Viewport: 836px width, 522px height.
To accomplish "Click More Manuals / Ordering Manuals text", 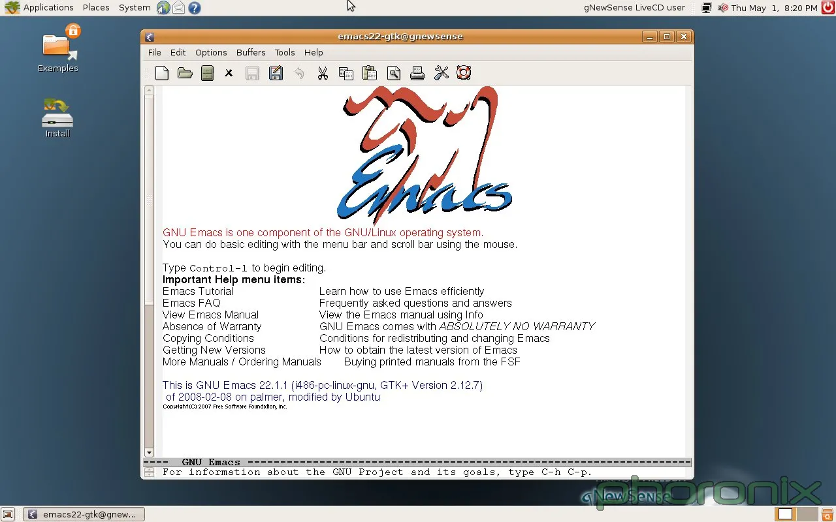I will coord(242,361).
